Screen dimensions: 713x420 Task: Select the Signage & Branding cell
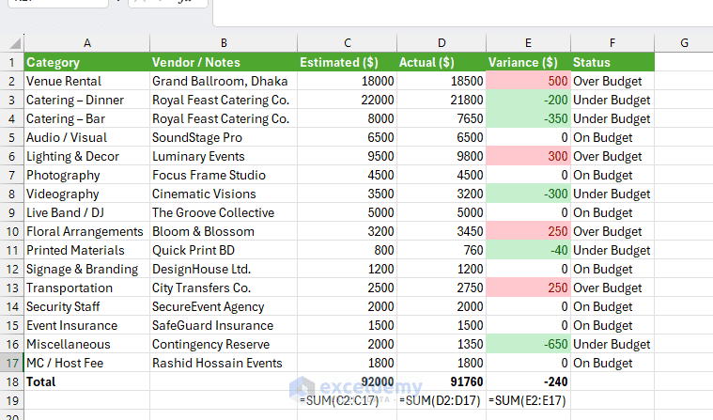pyautogui.click(x=86, y=269)
